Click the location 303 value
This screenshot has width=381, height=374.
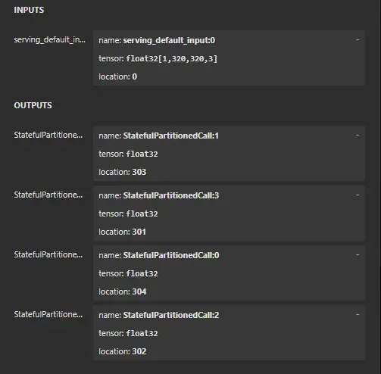click(139, 172)
